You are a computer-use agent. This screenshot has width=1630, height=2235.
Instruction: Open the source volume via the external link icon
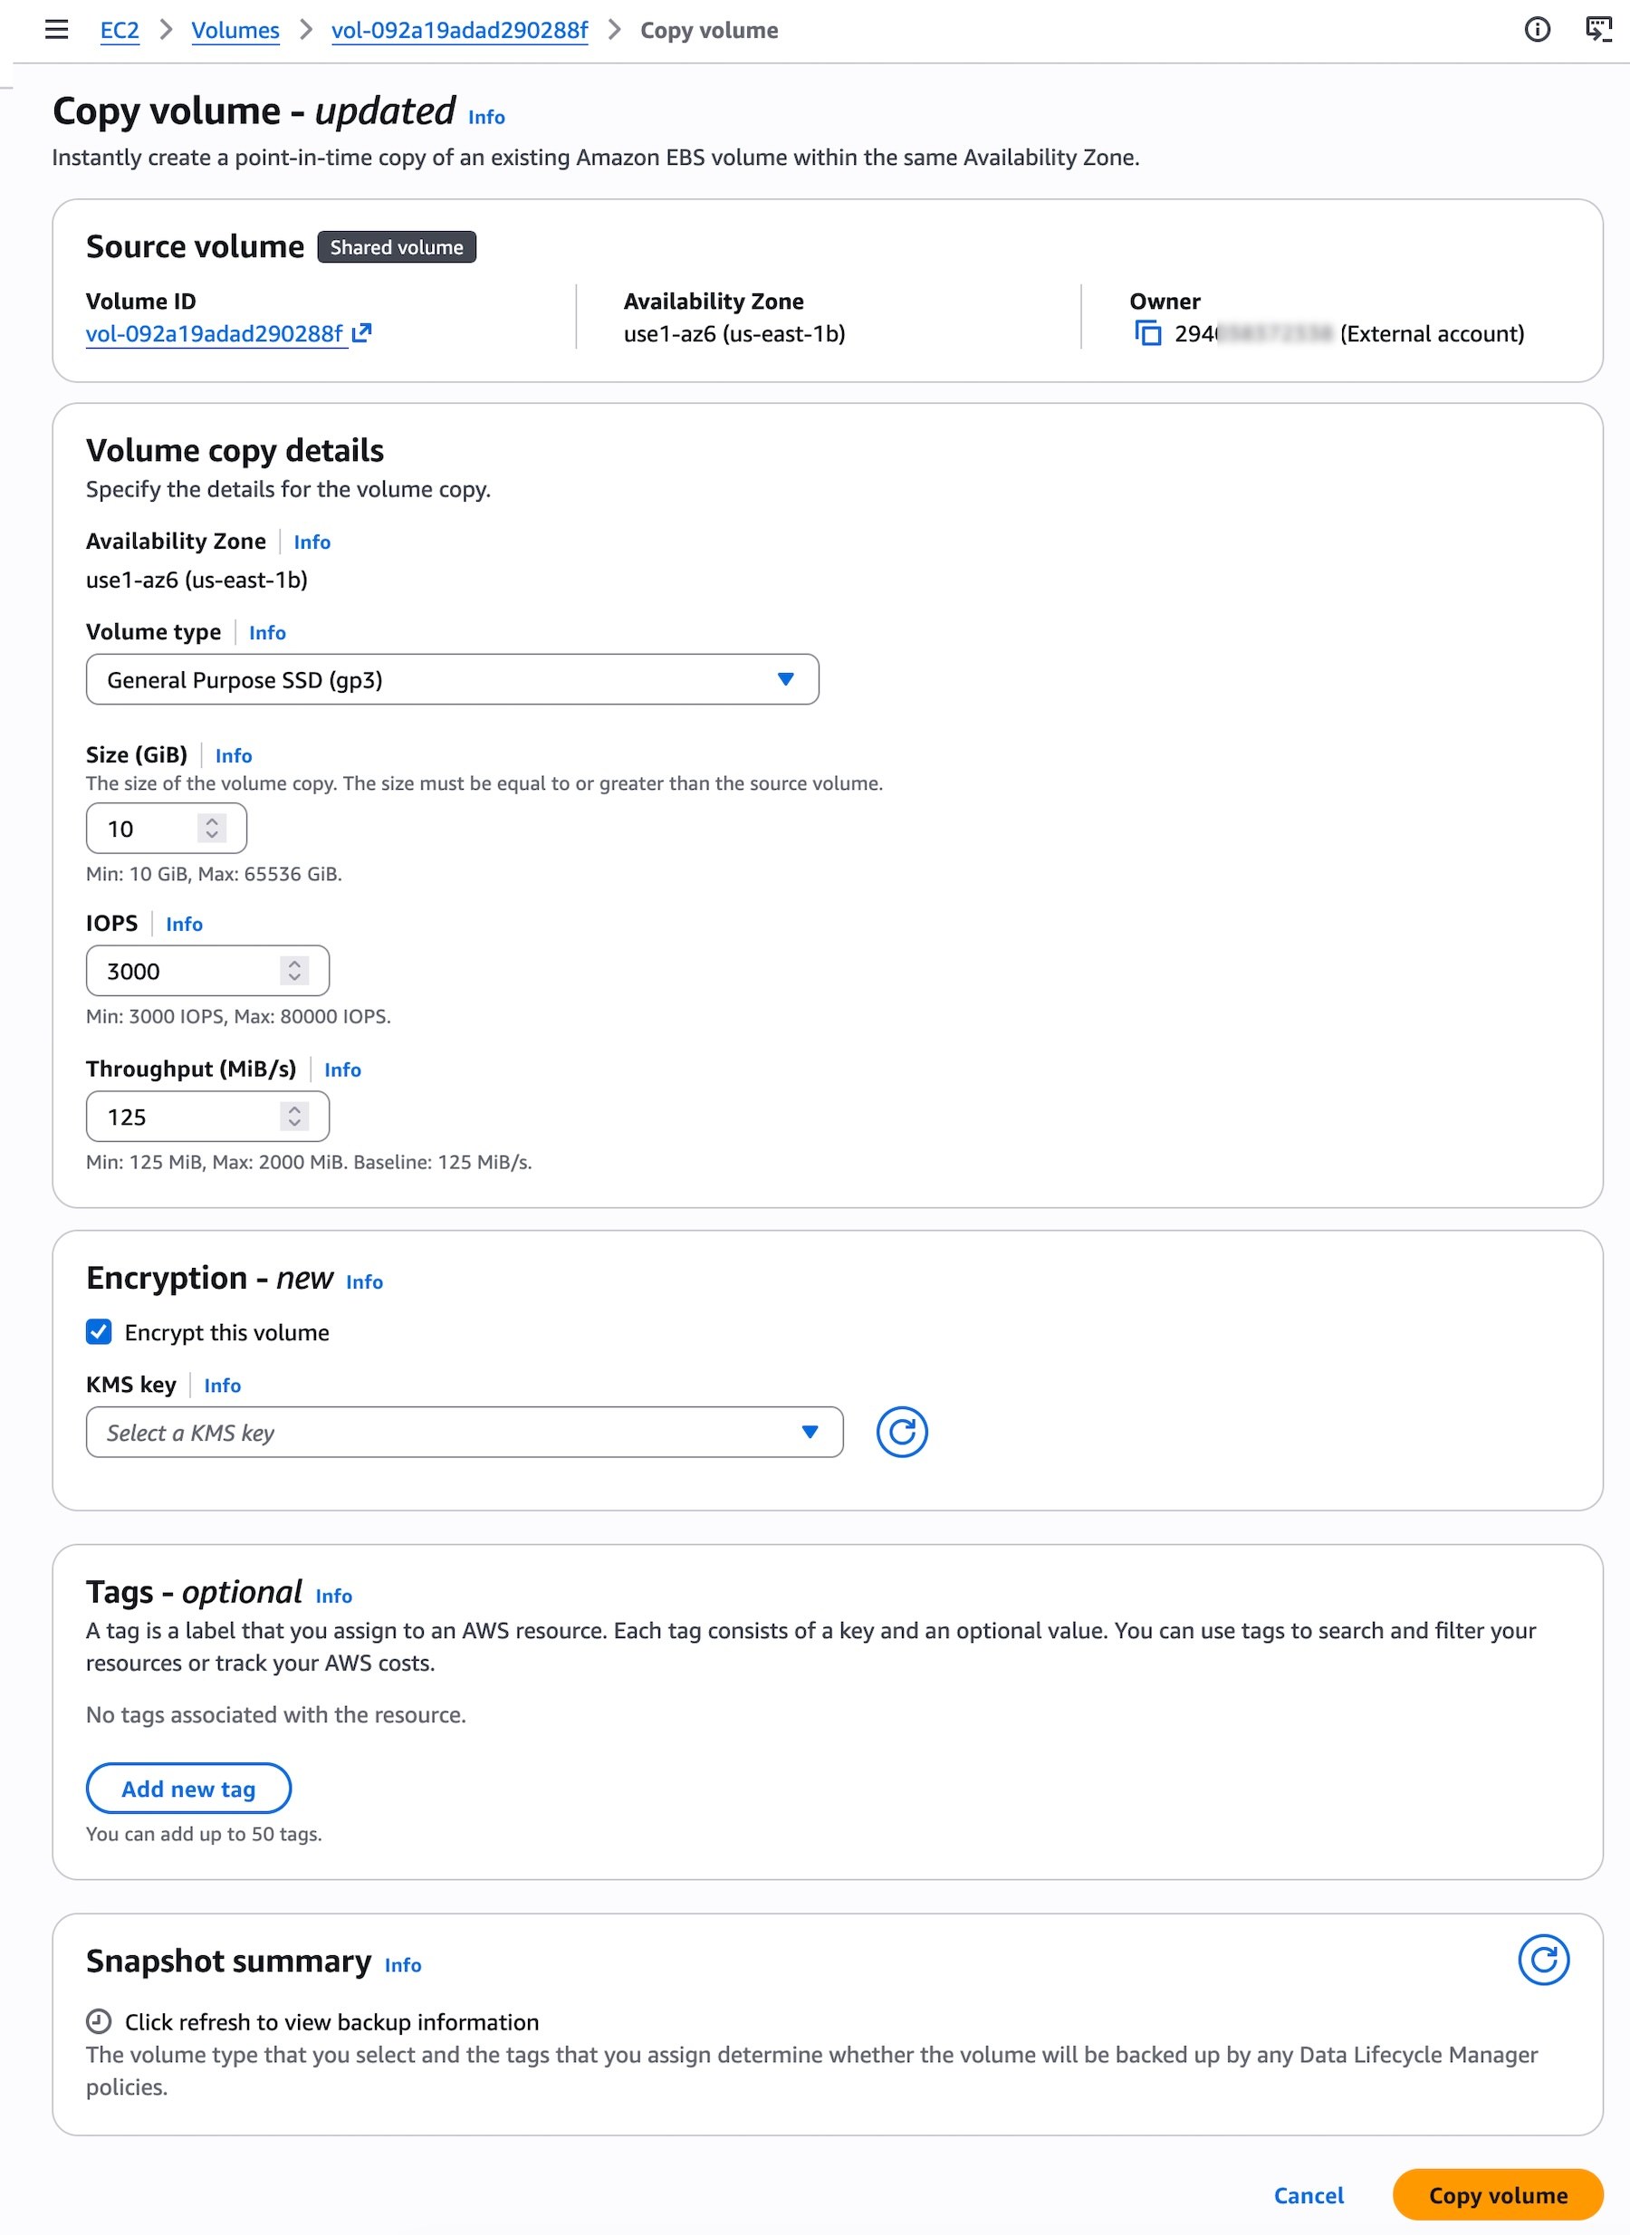362,333
